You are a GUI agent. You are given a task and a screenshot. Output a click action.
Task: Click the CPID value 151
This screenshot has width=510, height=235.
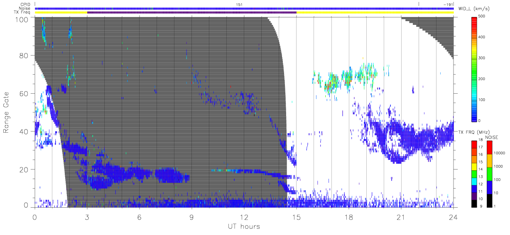tap(239, 4)
